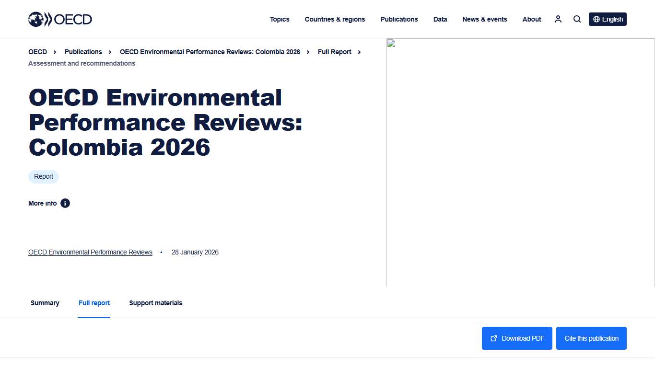
Task: Click the More info information icon
Action: [x=65, y=203]
